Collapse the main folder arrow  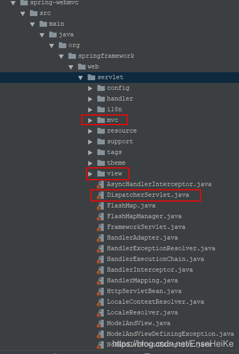pos(33,25)
